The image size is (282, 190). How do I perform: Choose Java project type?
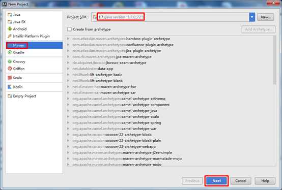click(x=34, y=15)
